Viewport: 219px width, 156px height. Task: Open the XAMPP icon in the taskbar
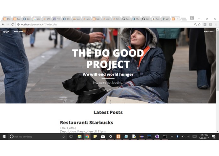(x=118, y=136)
